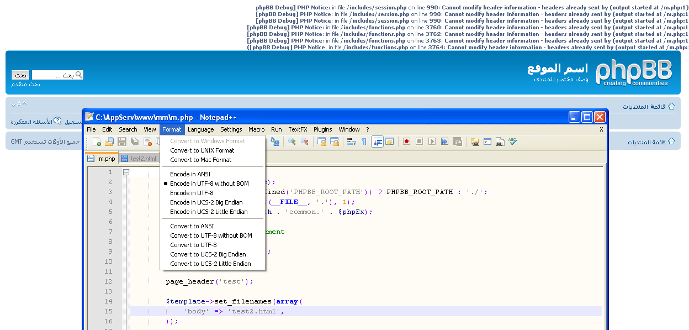Screen dimensions: 689x330
Task: Choose Convert to UNIX Format
Action: coord(202,150)
